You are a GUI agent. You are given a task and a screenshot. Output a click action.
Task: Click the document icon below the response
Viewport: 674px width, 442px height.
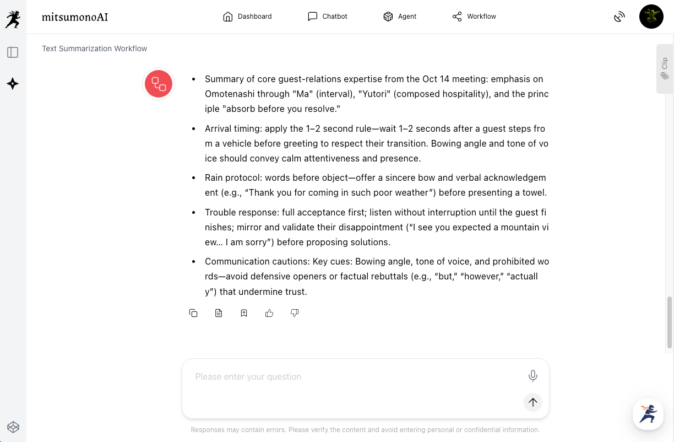pyautogui.click(x=219, y=313)
